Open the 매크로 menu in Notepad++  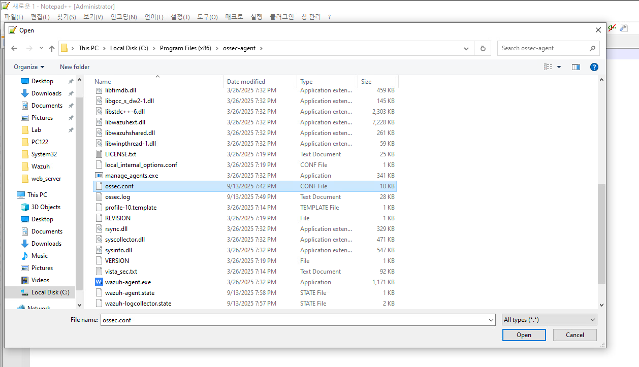(234, 17)
